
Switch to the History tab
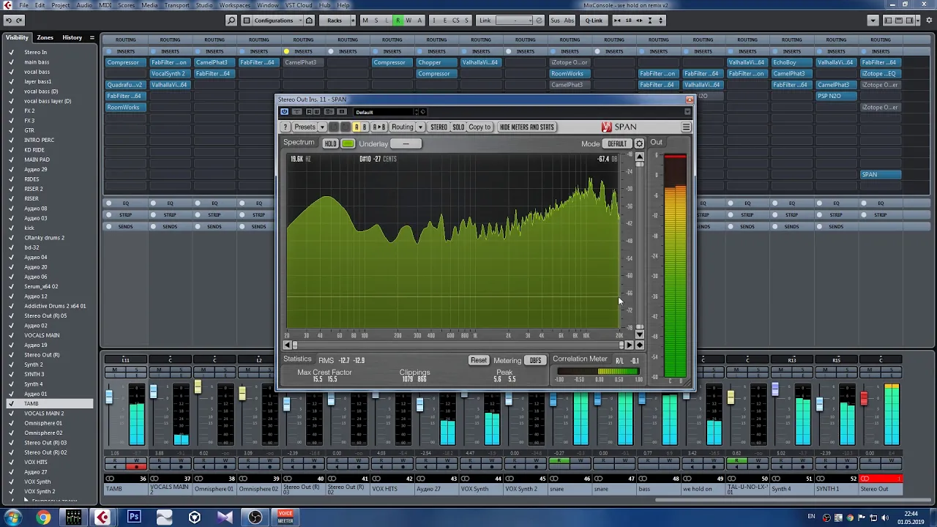point(72,37)
